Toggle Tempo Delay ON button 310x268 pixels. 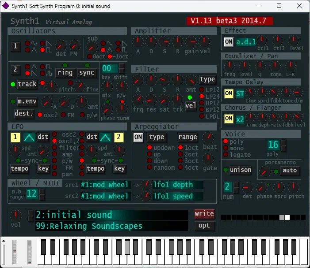(x=229, y=93)
